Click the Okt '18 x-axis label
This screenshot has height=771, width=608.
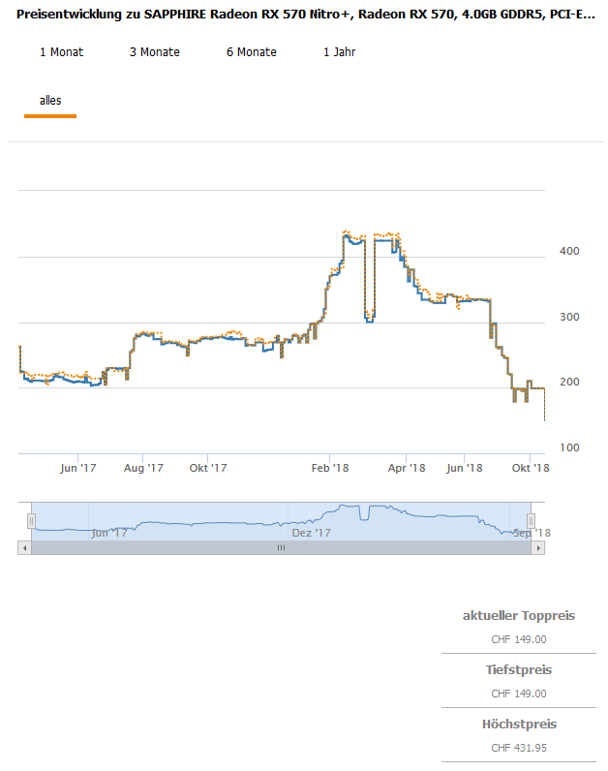pyautogui.click(x=530, y=468)
